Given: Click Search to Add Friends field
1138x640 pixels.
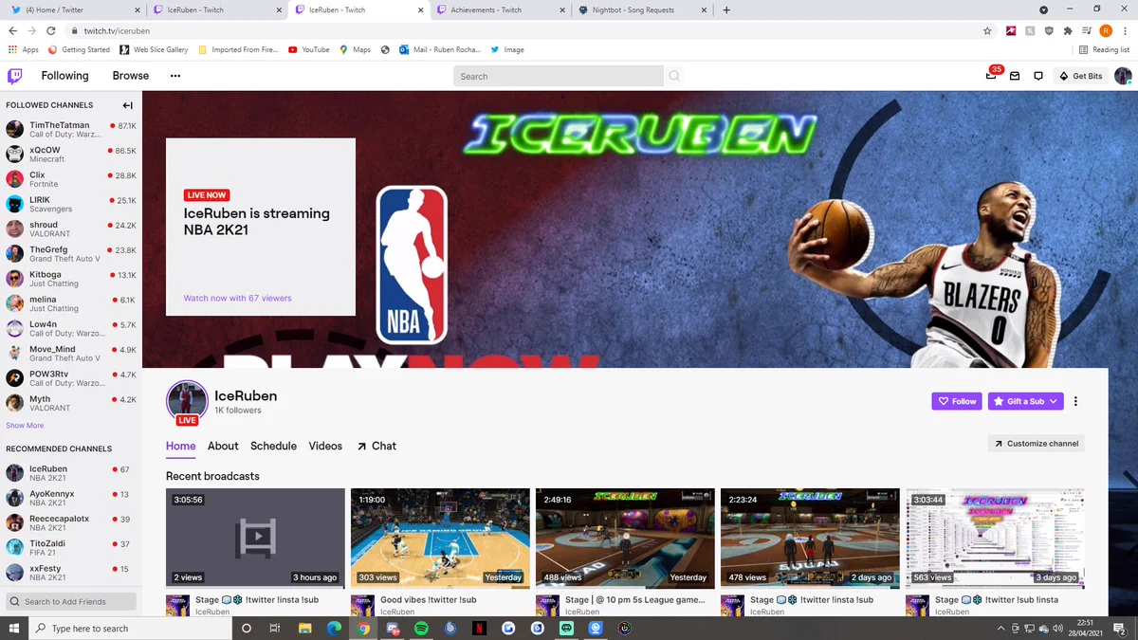Looking at the screenshot, I should (x=71, y=601).
